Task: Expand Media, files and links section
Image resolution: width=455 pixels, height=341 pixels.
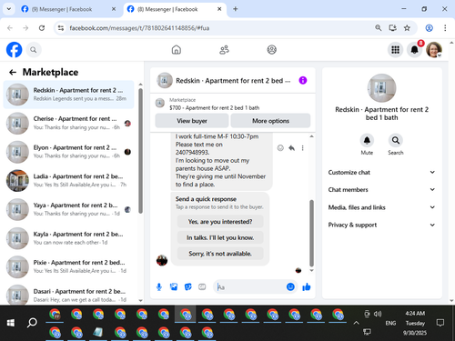Action: 381,207
